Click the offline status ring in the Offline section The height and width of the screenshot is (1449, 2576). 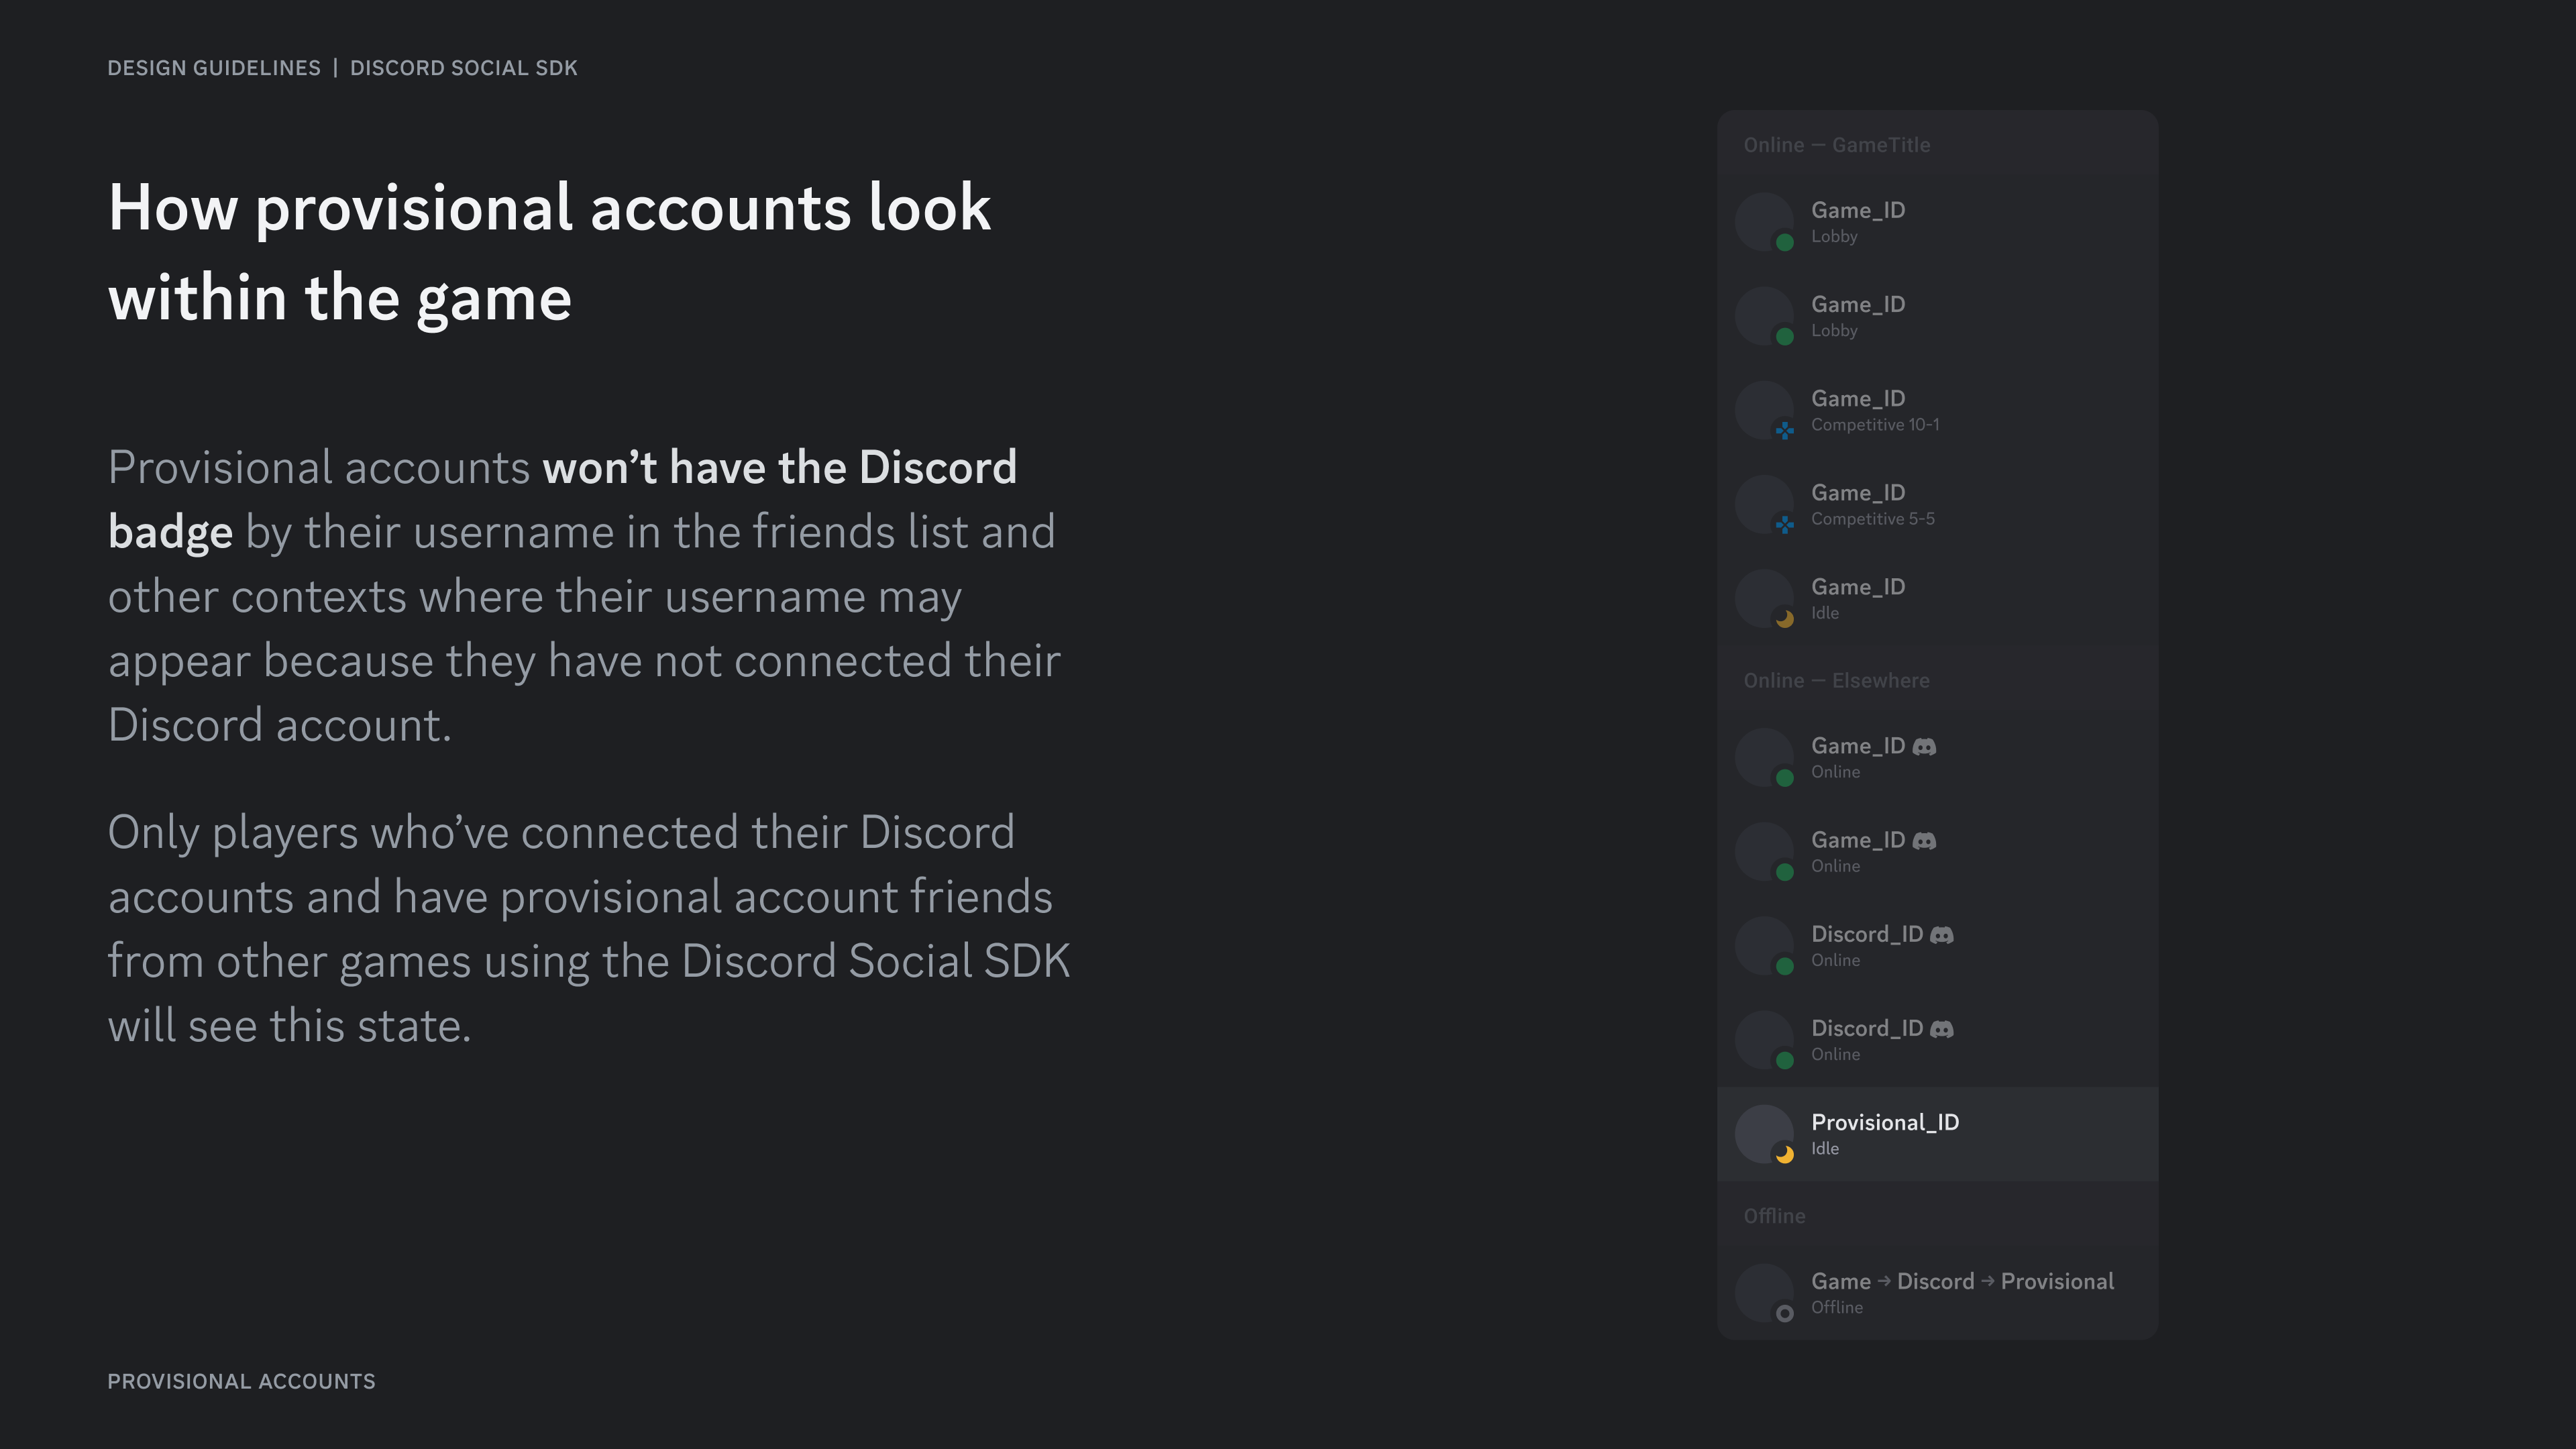1784,1313
